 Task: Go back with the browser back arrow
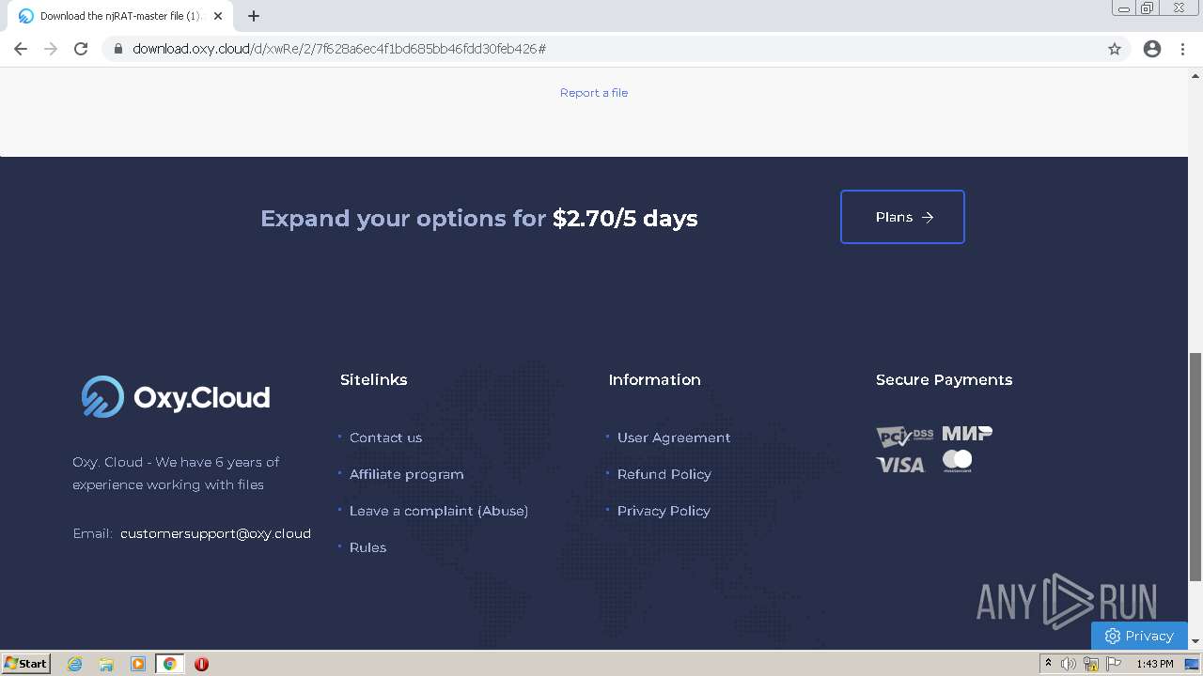click(21, 49)
